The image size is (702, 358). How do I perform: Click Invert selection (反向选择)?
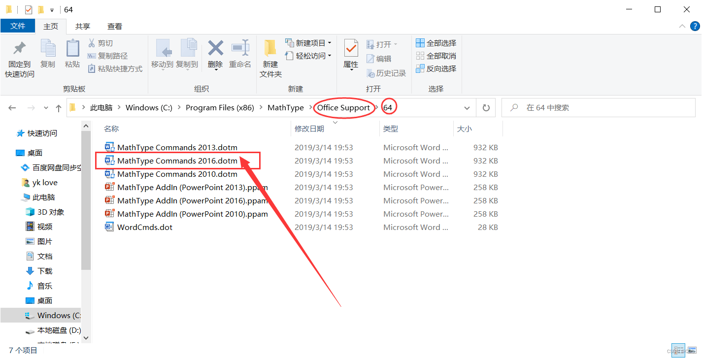(436, 68)
